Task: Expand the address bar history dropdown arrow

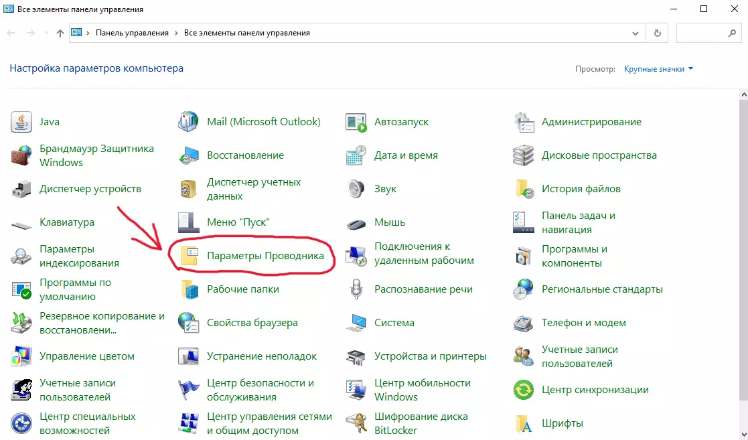Action: [635, 33]
